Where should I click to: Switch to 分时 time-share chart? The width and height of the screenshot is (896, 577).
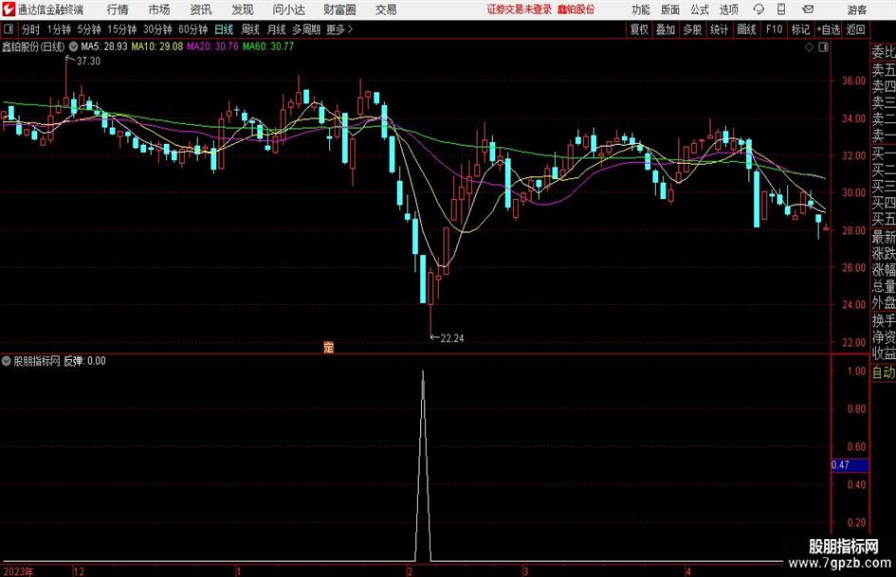point(31,29)
